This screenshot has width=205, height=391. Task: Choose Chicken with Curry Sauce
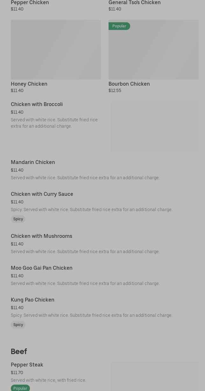[x=42, y=194]
